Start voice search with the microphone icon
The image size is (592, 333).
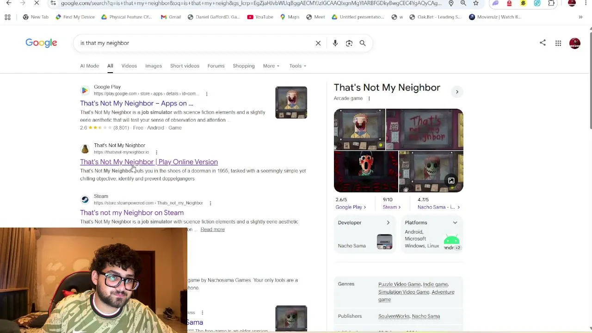(335, 43)
